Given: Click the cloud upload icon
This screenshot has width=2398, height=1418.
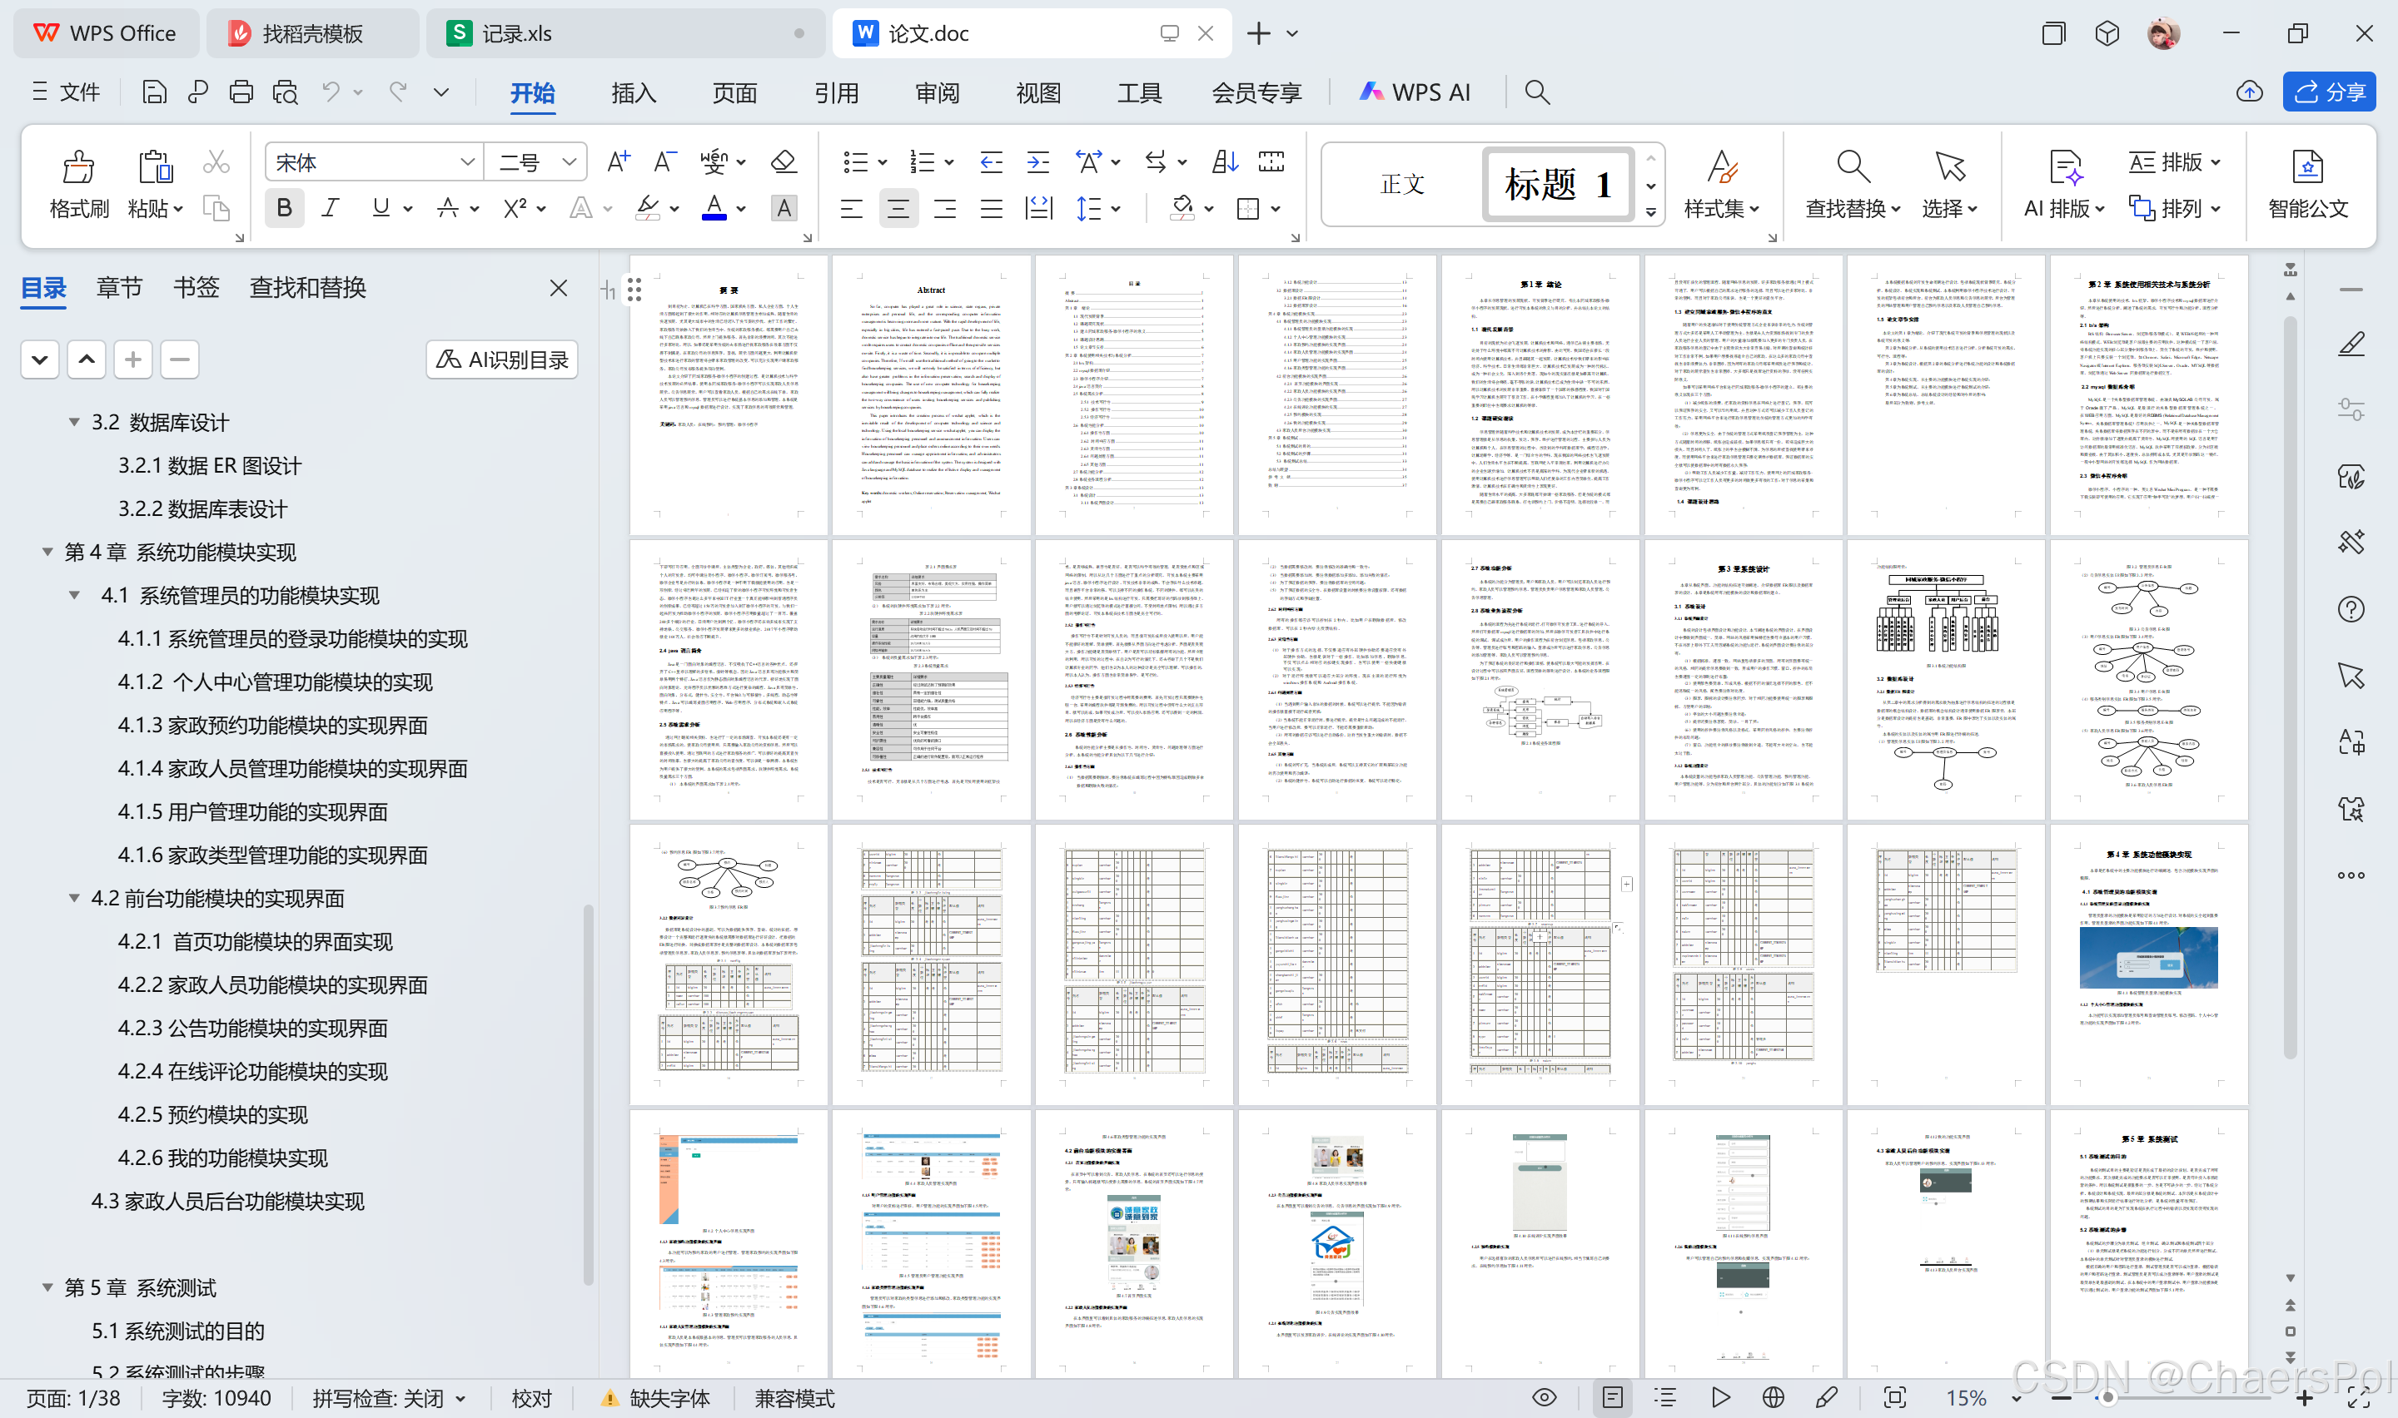Looking at the screenshot, I should coord(2249,92).
